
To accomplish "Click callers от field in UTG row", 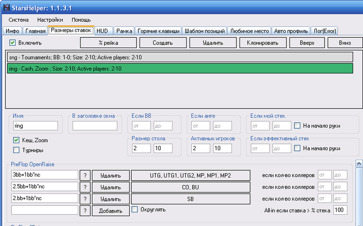I will pyautogui.click(x=325, y=175).
